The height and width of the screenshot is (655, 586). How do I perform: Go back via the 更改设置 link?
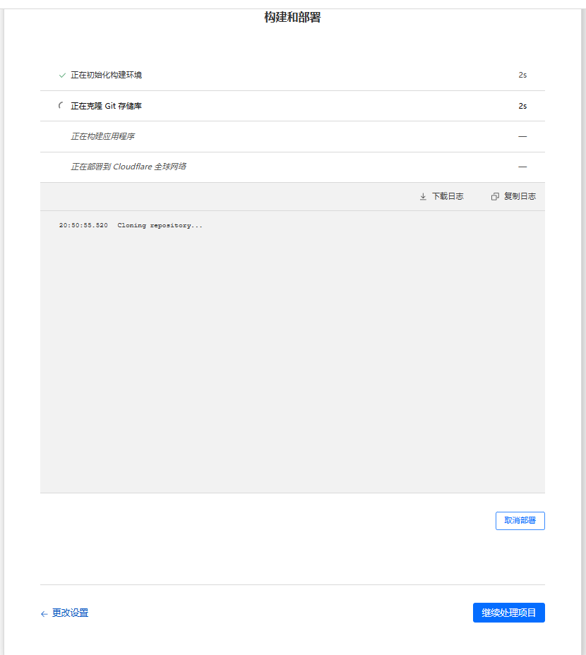point(70,613)
